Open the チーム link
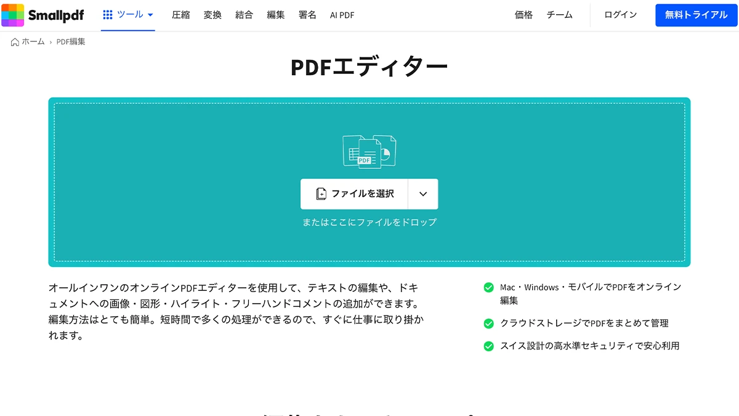The height and width of the screenshot is (416, 739). (x=559, y=15)
